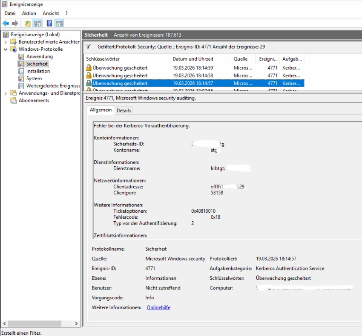Click the filter funnel icon
This screenshot has width=362, height=336.
[88, 46]
